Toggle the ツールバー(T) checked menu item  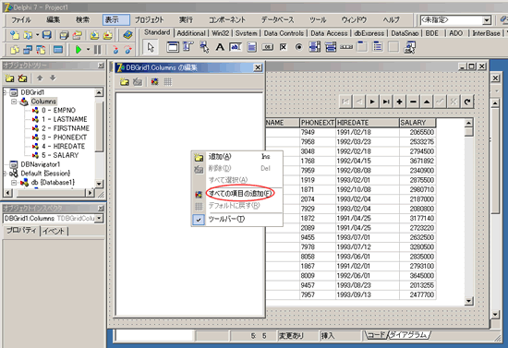237,220
